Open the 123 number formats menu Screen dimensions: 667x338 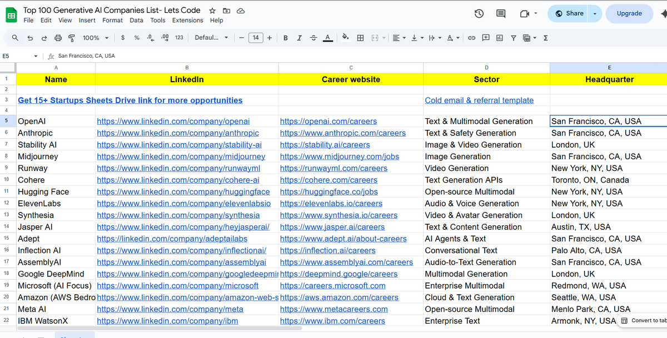[179, 38]
